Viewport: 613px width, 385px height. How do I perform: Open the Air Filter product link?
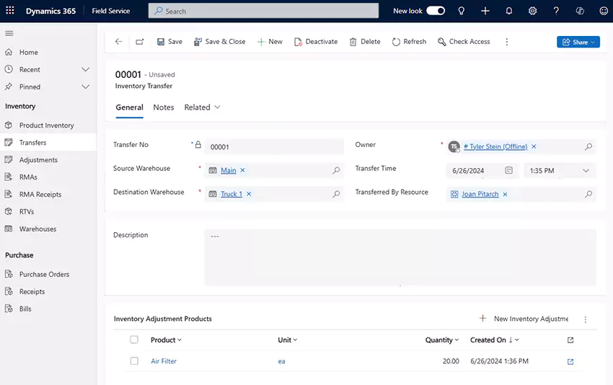pyautogui.click(x=164, y=361)
